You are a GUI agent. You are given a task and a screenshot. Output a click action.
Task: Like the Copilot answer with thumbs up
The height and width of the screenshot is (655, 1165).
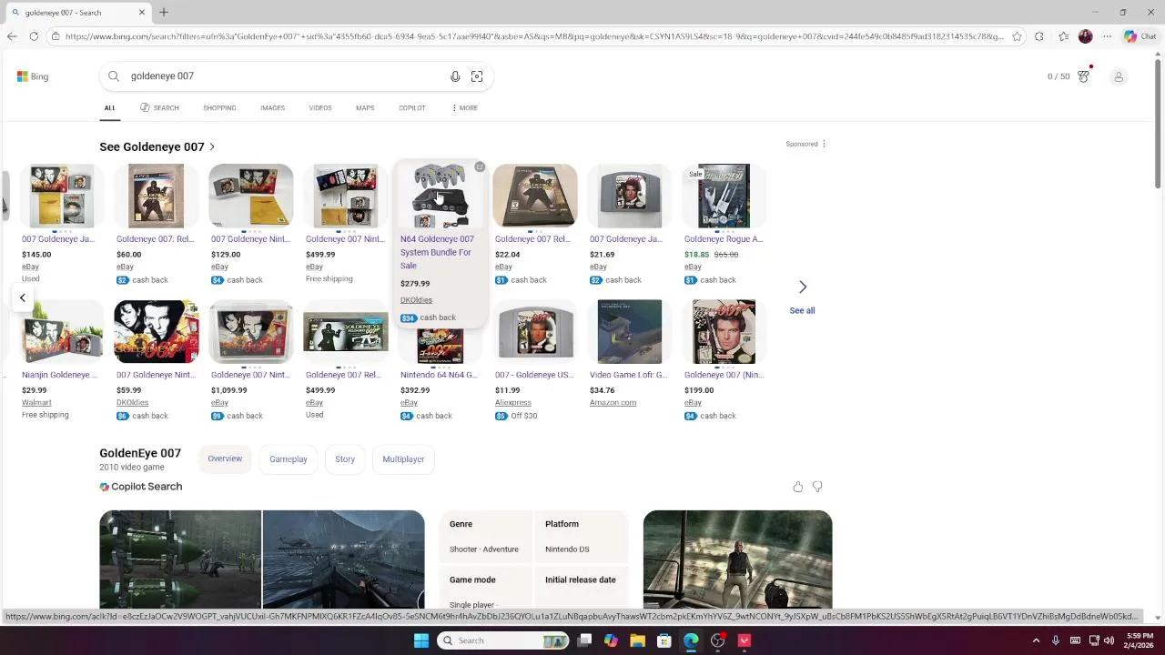coord(798,487)
